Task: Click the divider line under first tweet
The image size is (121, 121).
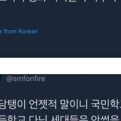Action: (x=60, y=55)
